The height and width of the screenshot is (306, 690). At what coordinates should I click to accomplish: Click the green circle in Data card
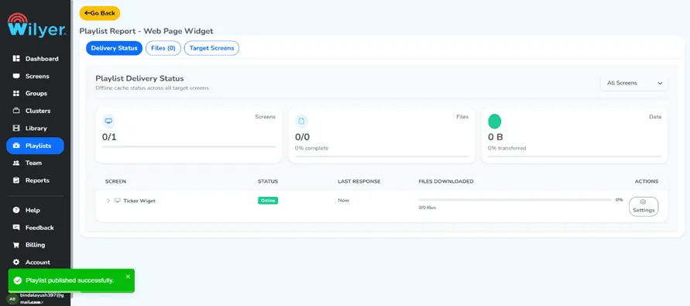click(495, 121)
